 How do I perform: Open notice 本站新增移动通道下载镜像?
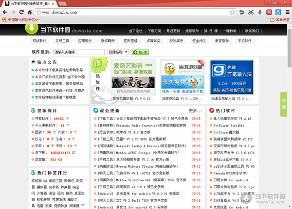(55, 97)
